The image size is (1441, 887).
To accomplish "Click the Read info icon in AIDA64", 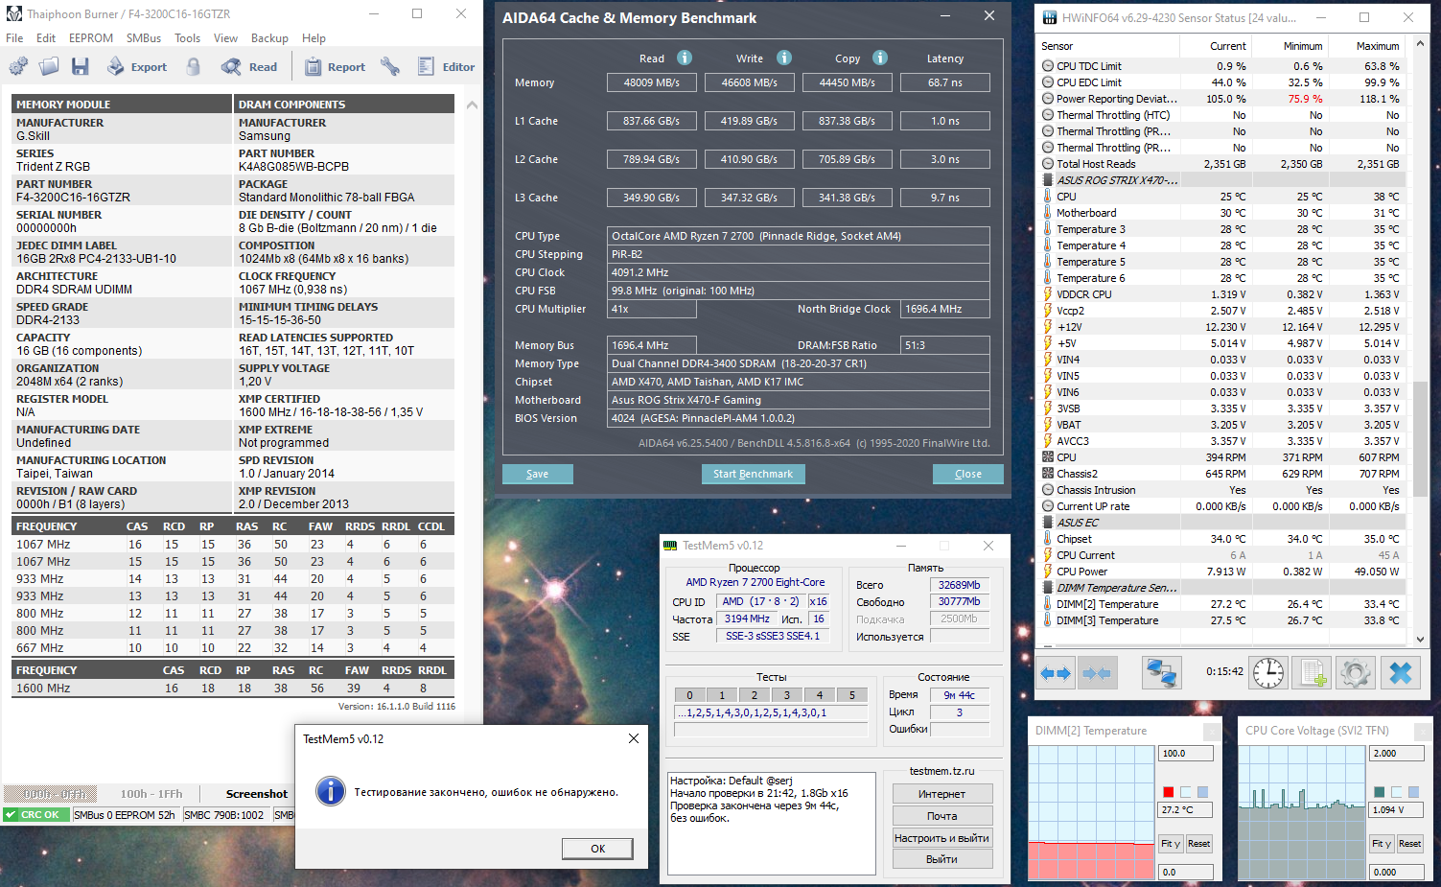I will coord(685,58).
